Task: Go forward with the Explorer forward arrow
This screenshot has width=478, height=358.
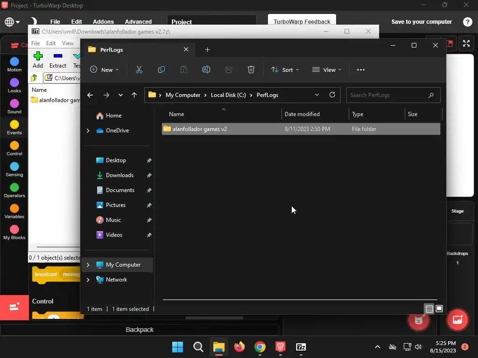Action: [106, 95]
